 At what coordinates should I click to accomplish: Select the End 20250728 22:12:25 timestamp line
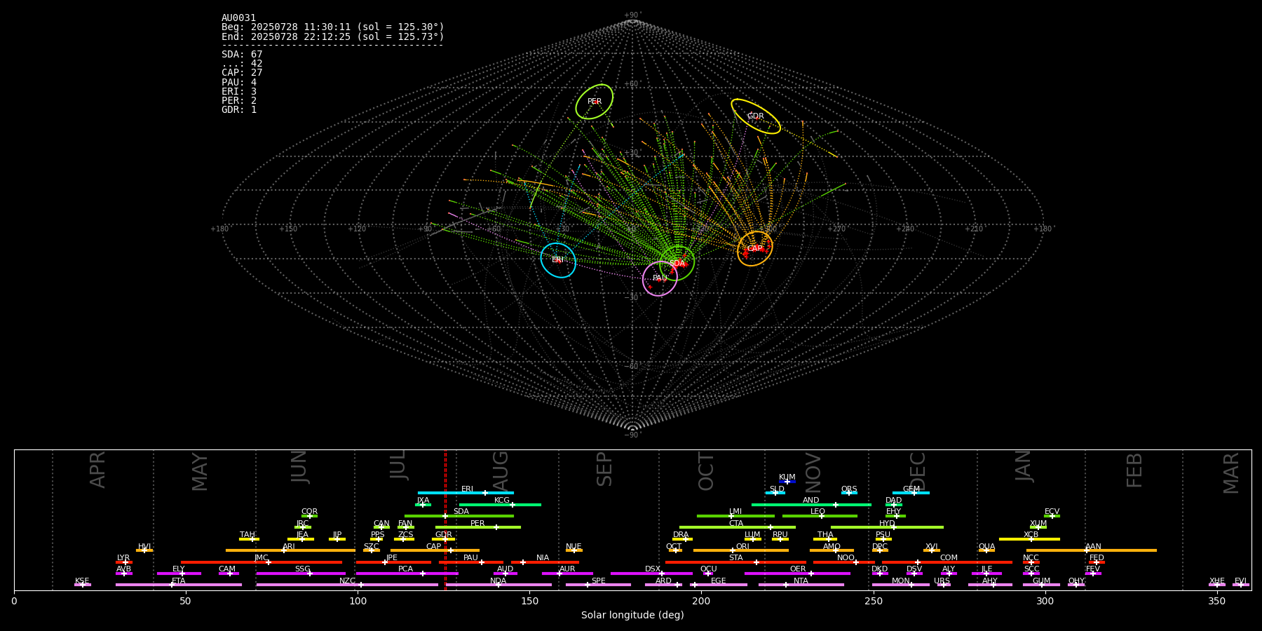333,36
